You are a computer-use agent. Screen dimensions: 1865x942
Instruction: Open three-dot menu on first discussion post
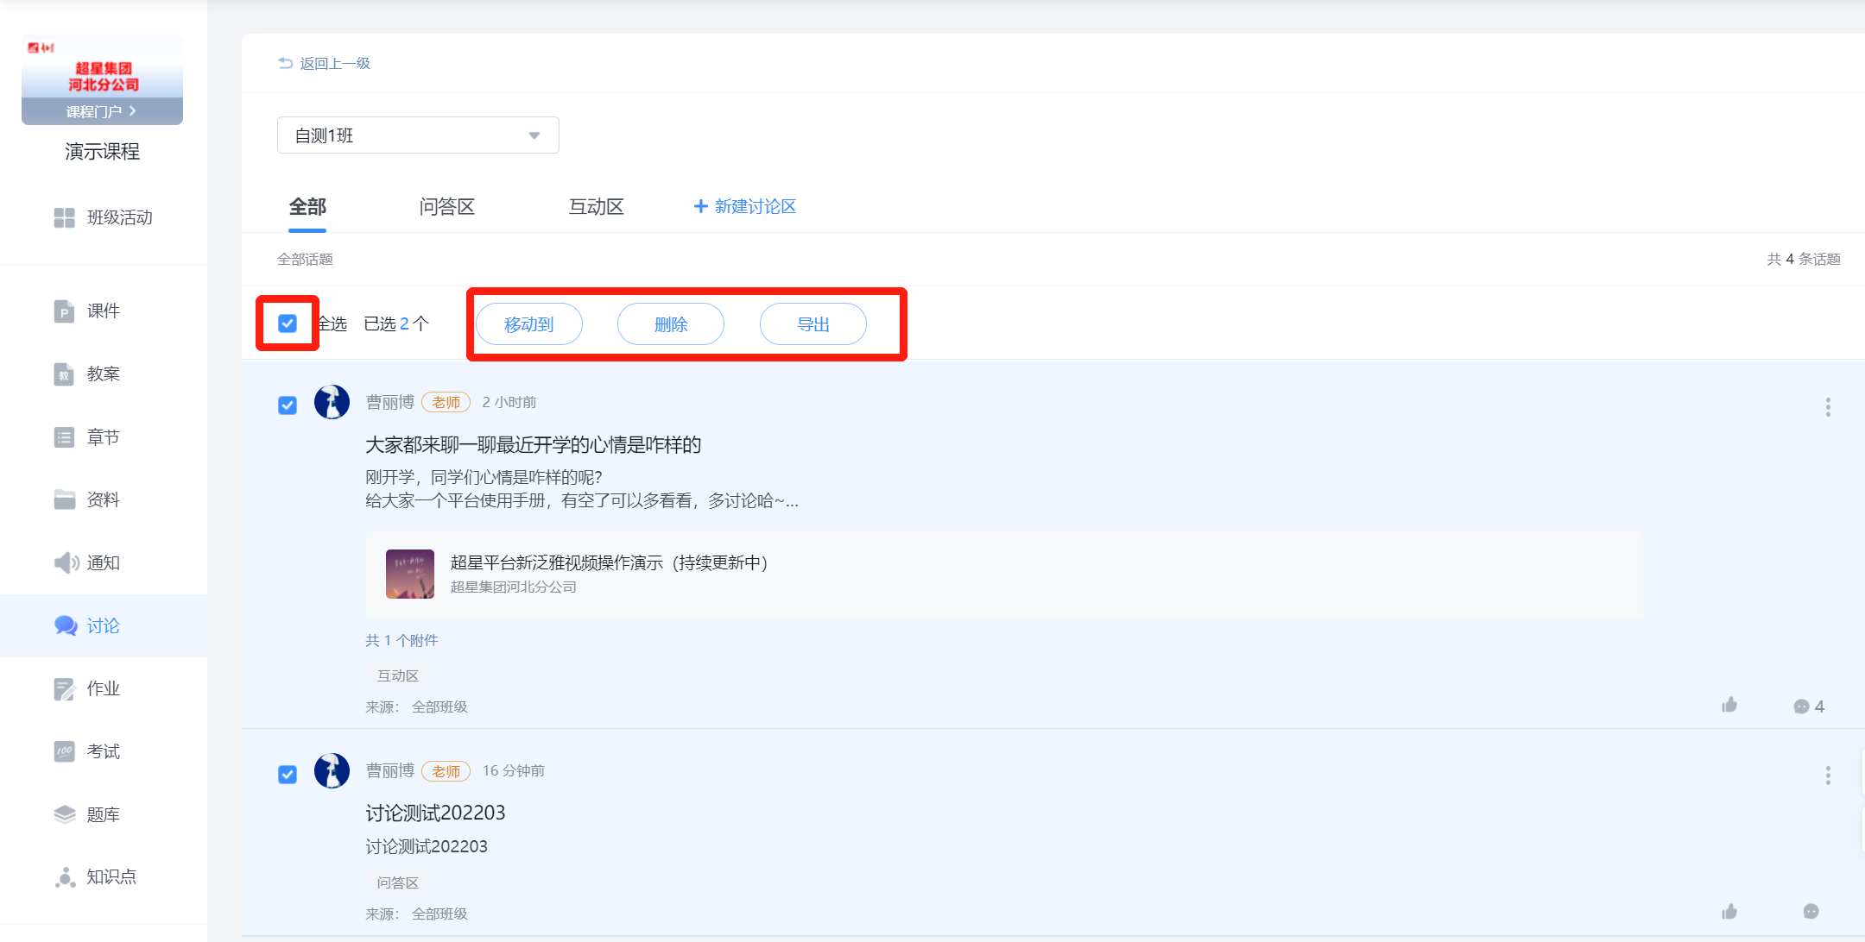[x=1828, y=407]
